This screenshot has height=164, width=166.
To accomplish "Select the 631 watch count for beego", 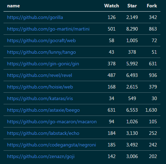I will [x=111, y=110].
